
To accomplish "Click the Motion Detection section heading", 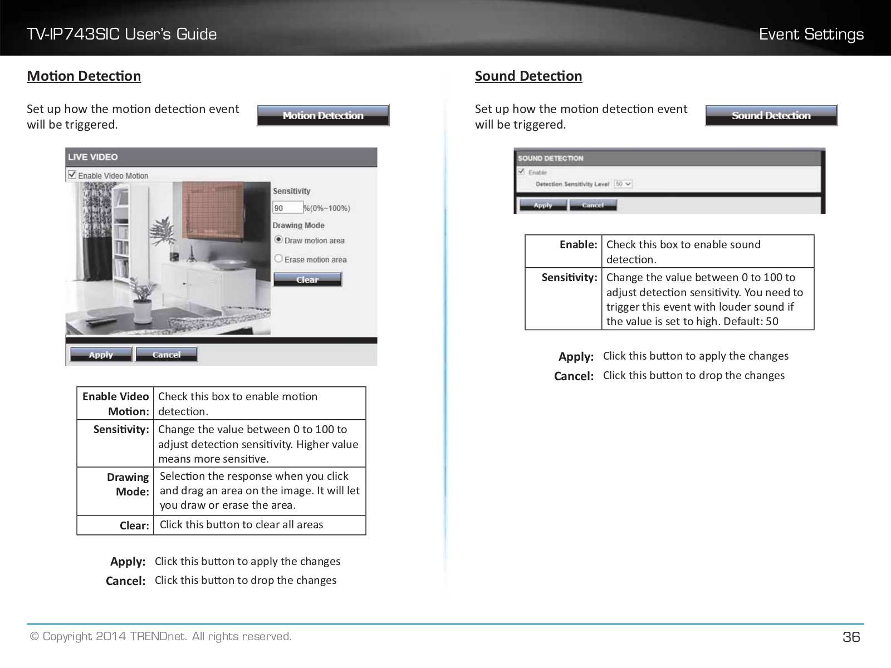I will 84,76.
